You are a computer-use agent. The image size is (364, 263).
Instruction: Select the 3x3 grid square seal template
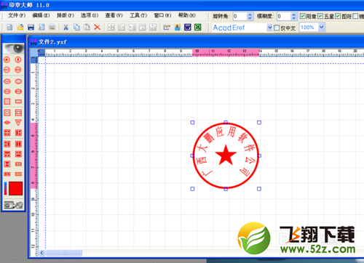7,102
